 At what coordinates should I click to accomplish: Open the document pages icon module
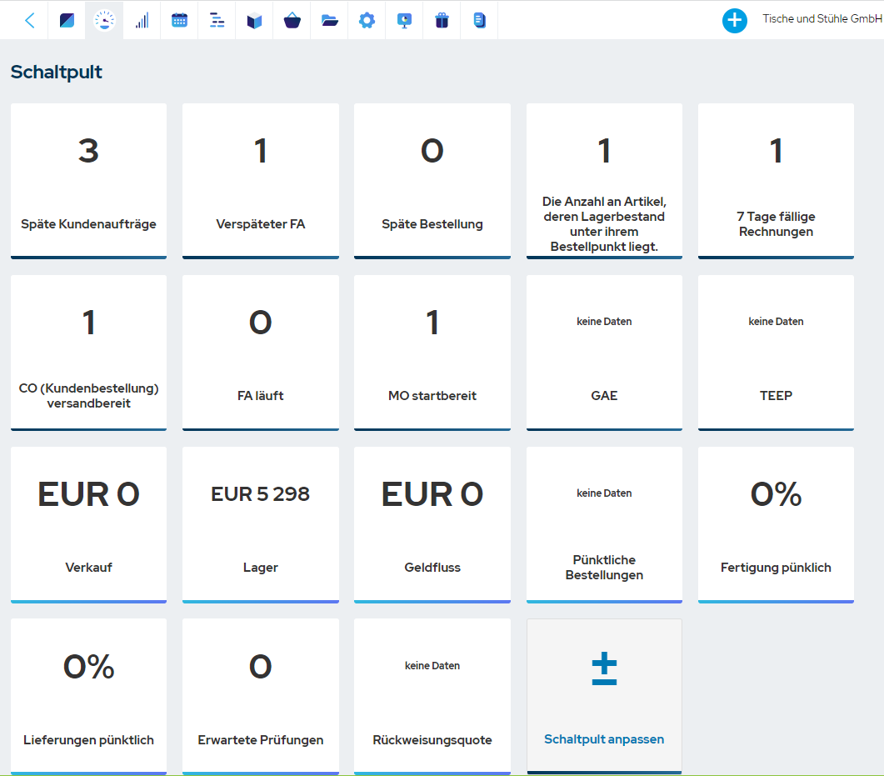pos(479,21)
